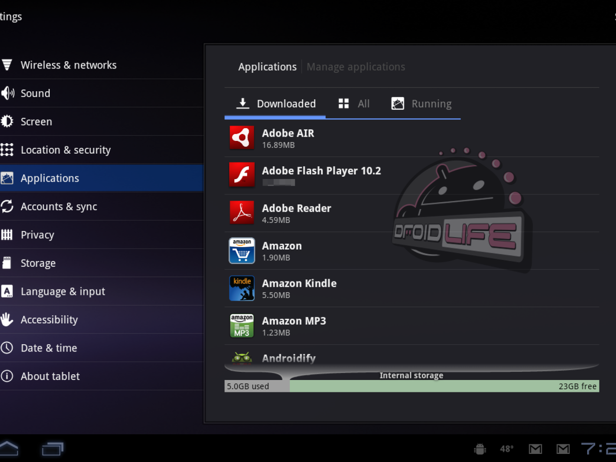Open Sound settings
The image size is (616, 462).
(x=35, y=94)
